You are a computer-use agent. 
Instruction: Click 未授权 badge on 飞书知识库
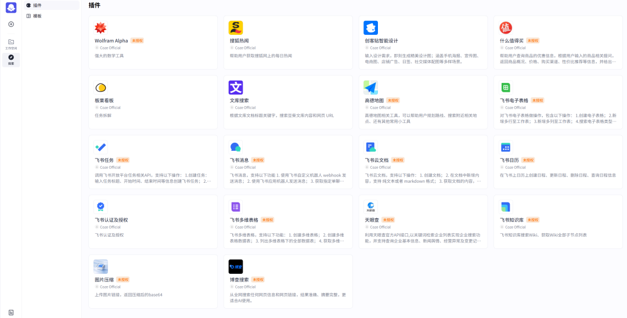(x=532, y=220)
